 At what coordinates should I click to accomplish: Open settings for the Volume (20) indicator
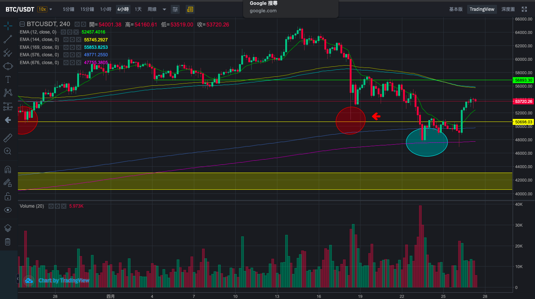57,206
